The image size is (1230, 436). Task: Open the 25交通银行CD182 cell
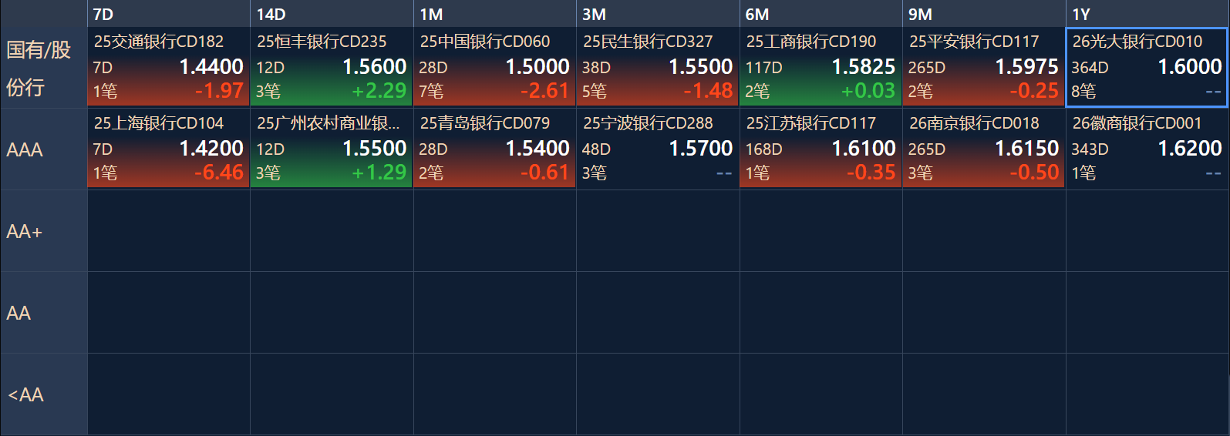click(x=168, y=67)
